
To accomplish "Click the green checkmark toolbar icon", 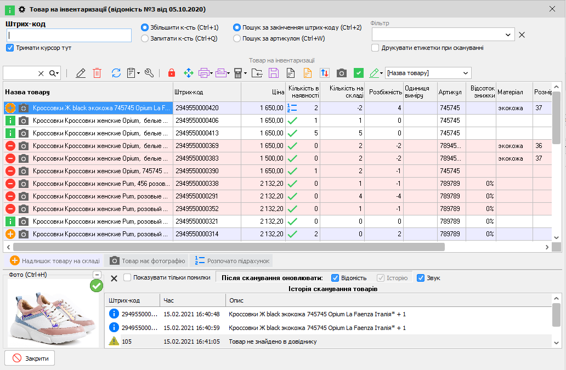I will [358, 72].
